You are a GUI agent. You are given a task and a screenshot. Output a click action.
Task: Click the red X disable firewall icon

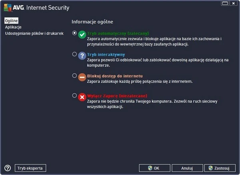click(x=82, y=97)
